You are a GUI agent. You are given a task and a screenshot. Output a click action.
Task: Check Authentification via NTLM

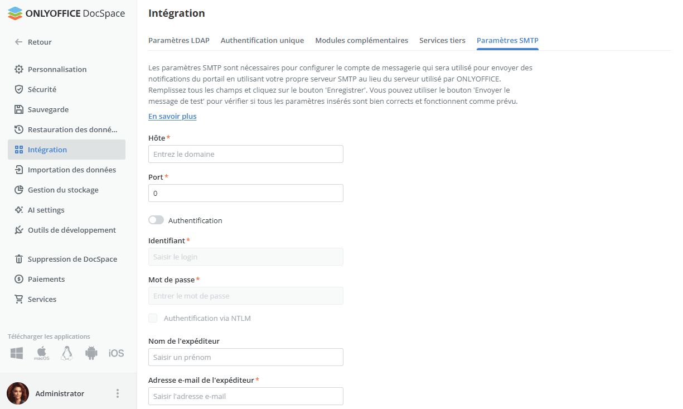tap(153, 318)
